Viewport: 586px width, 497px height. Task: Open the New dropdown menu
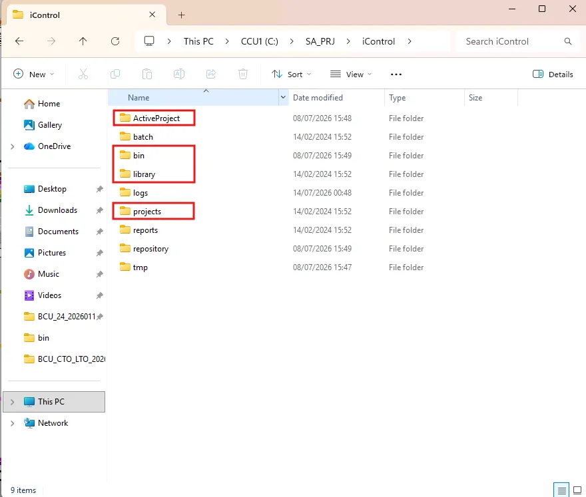[x=34, y=74]
